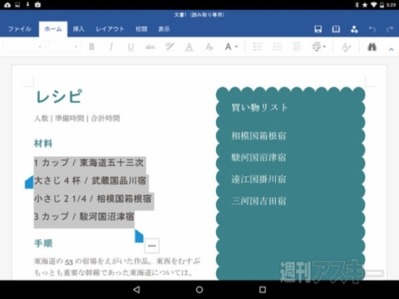
Task: Click the line 3 カップ / 駿河国沼津宿
Action: tap(84, 217)
